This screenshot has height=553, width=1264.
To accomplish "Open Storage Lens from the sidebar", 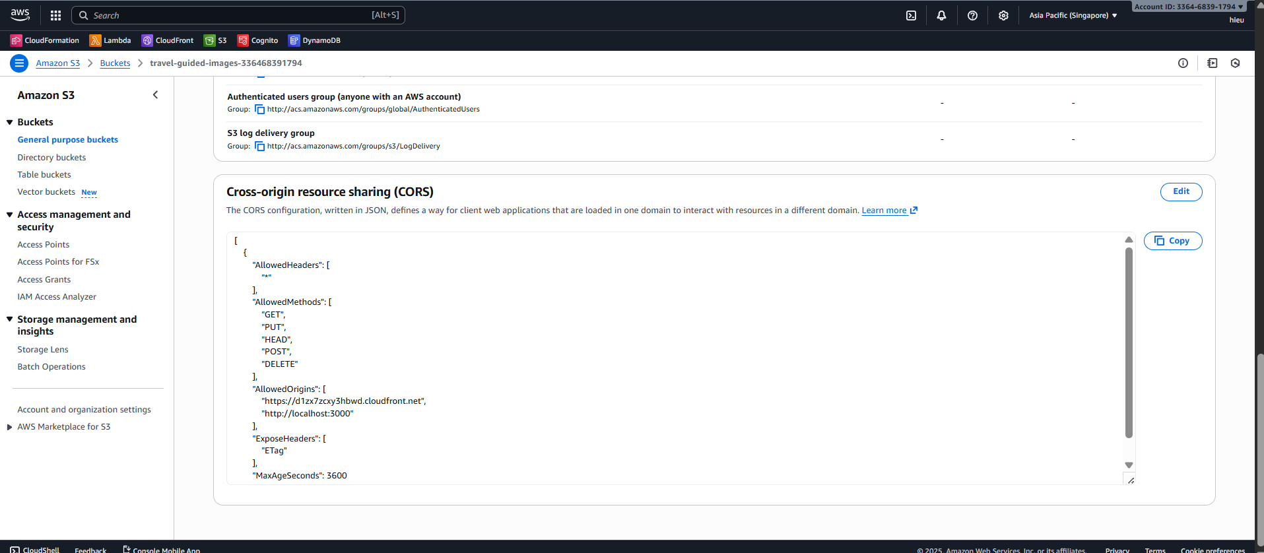I will (x=43, y=350).
